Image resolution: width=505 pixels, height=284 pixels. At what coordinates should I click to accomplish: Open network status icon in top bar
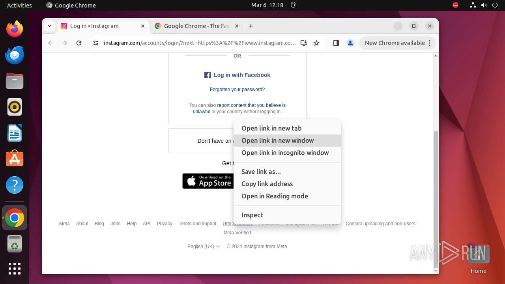473,5
